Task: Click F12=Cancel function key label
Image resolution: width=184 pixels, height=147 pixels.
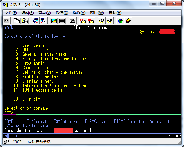Action: point(96,121)
